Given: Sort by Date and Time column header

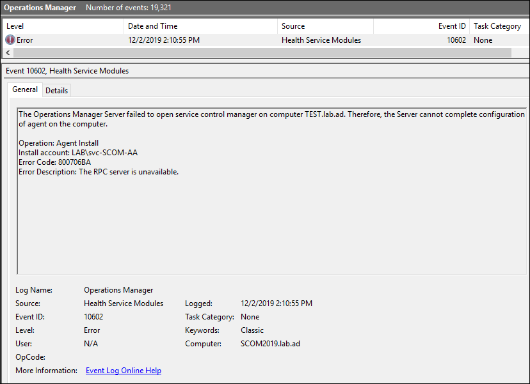Looking at the screenshot, I should click(201, 26).
